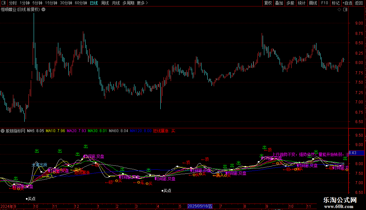Viewport: 366px width, 210px height.
Task: Open the 多股 multi-stock view
Action: (x=290, y=3)
